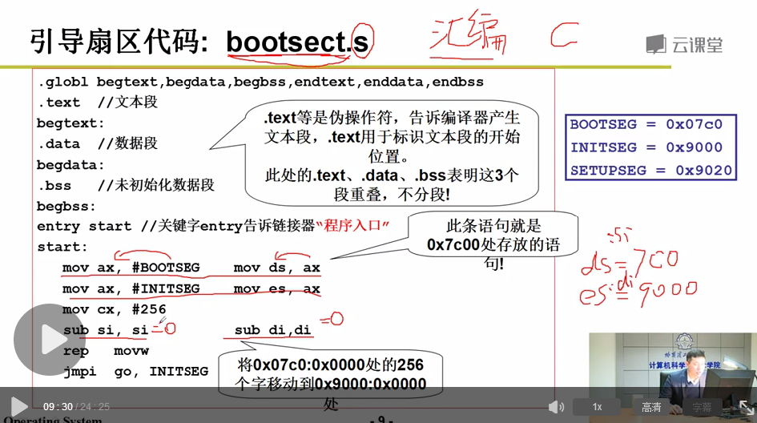Image resolution: width=757 pixels, height=423 pixels.
Task: Click the 'mov cx, #256' instruction
Action: pos(114,309)
